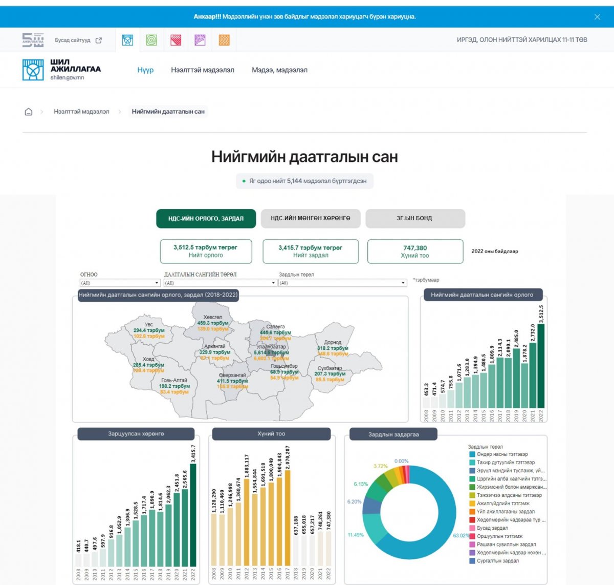Screen dimensions: 614x585
Task: Open the Зардлын төрөл dropdown filter
Action: pos(342,283)
